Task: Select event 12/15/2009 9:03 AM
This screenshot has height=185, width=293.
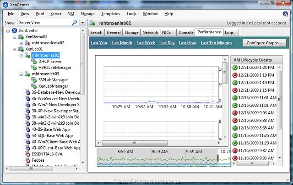Action: pyautogui.click(x=256, y=113)
